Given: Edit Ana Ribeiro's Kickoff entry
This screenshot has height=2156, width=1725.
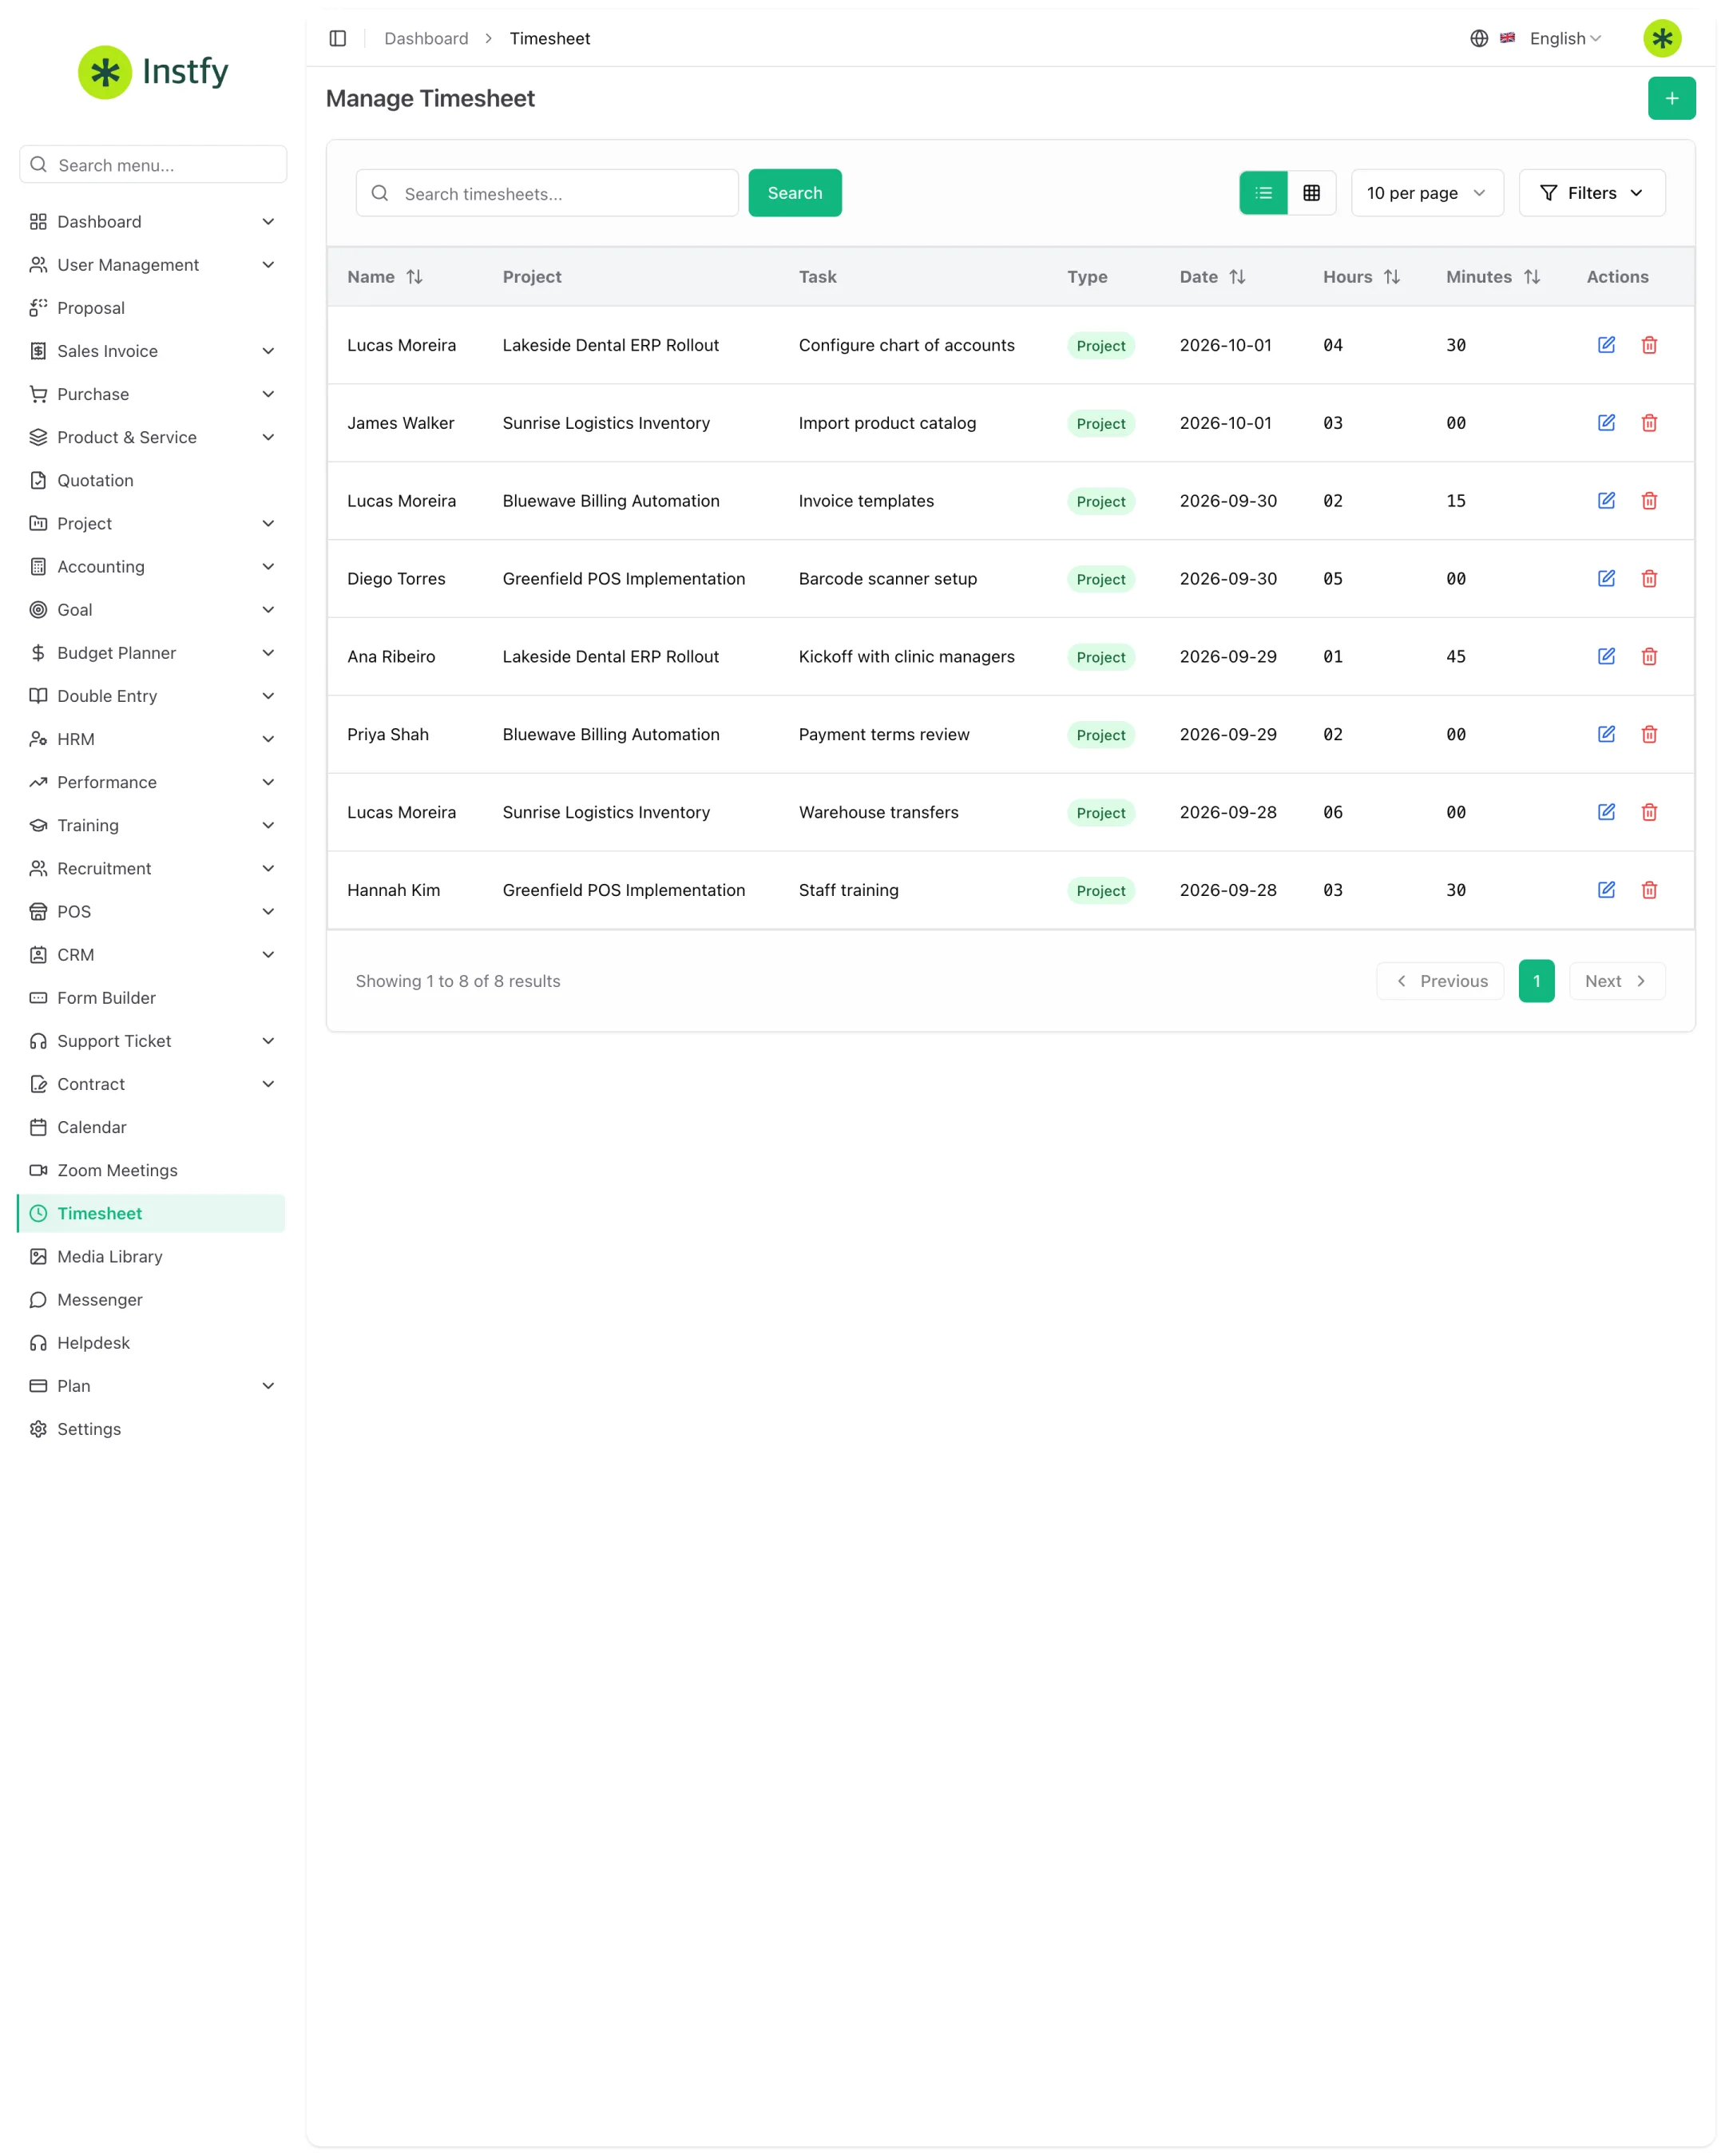Looking at the screenshot, I should 1606,657.
